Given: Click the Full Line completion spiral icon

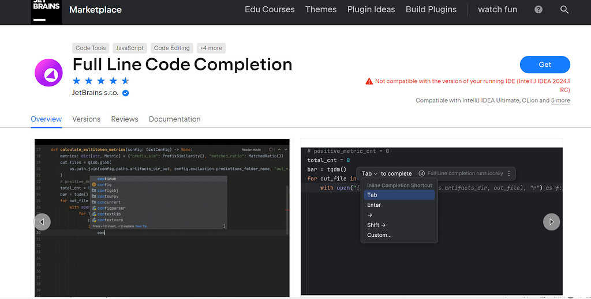Looking at the screenshot, I should pos(422,173).
